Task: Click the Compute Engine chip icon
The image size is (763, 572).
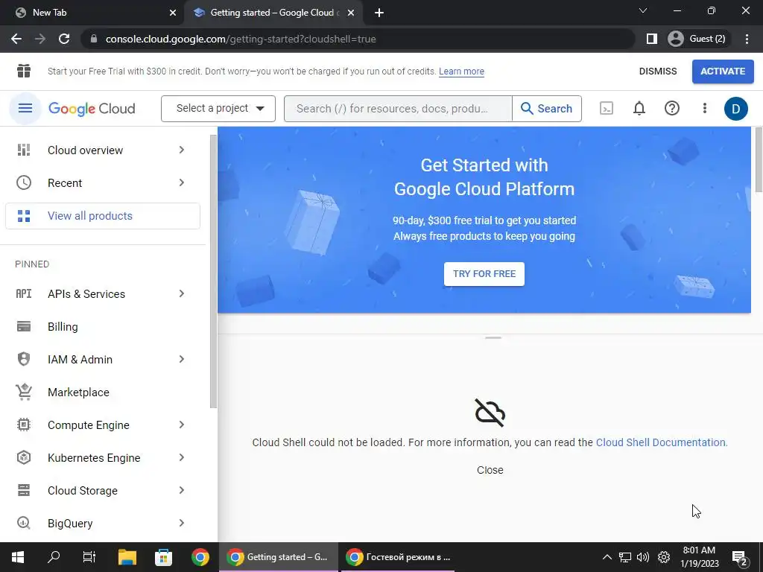Action: [24, 425]
